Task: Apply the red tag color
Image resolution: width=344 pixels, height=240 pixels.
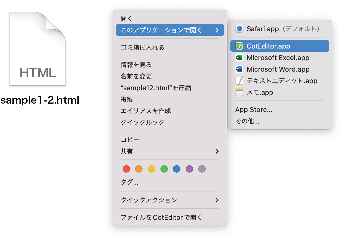Action: 126,169
